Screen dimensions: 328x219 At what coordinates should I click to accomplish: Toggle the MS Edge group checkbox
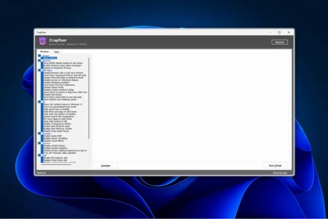pyautogui.click(x=39, y=70)
